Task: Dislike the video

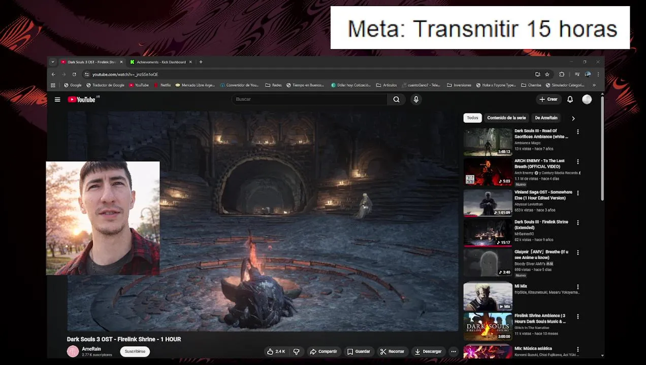Action: (x=297, y=351)
